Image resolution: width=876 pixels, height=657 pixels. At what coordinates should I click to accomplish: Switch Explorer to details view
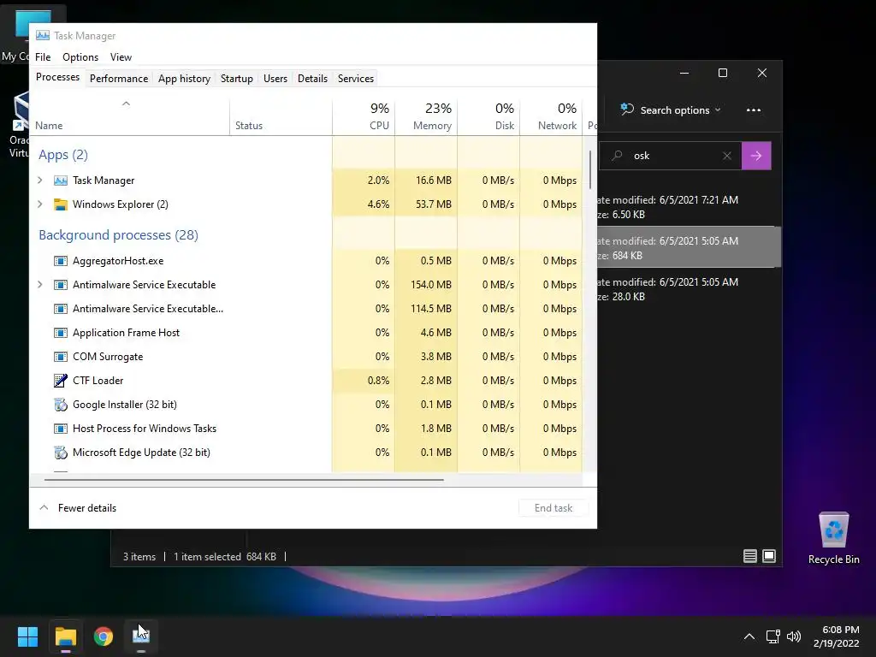click(750, 556)
